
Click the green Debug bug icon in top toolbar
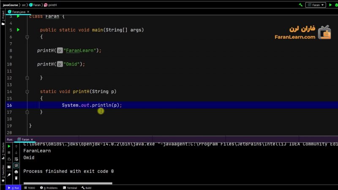(336, 5)
